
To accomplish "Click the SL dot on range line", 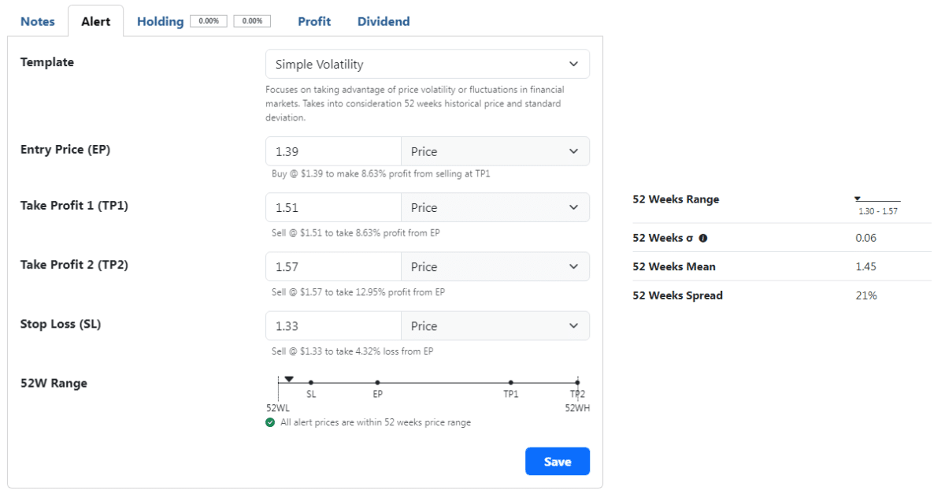I will click(311, 383).
